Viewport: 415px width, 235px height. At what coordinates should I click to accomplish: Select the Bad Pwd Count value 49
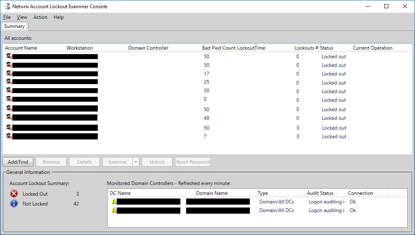pyautogui.click(x=206, y=118)
